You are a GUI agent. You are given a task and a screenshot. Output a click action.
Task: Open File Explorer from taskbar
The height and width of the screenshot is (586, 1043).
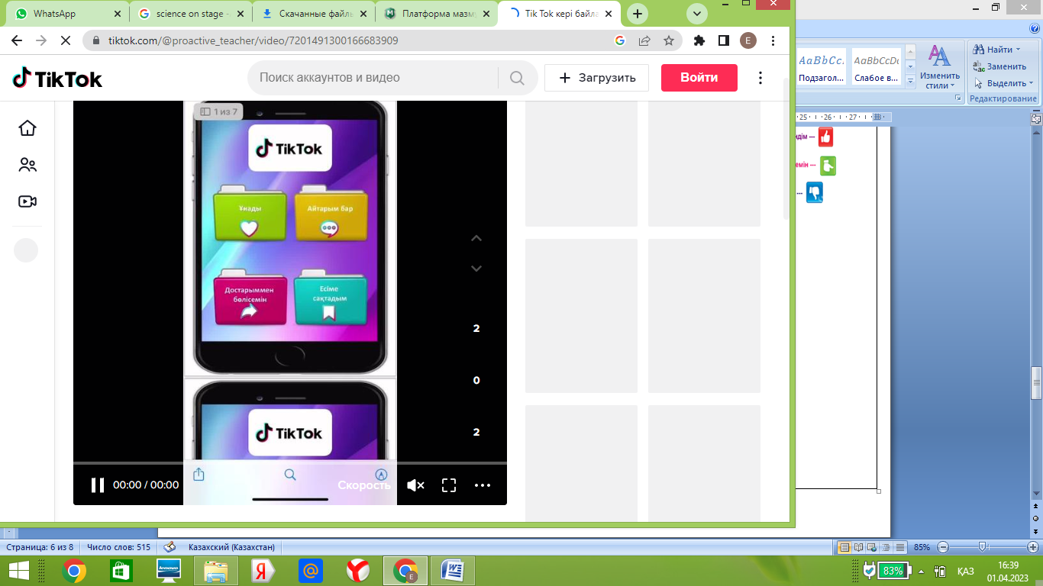tap(216, 571)
